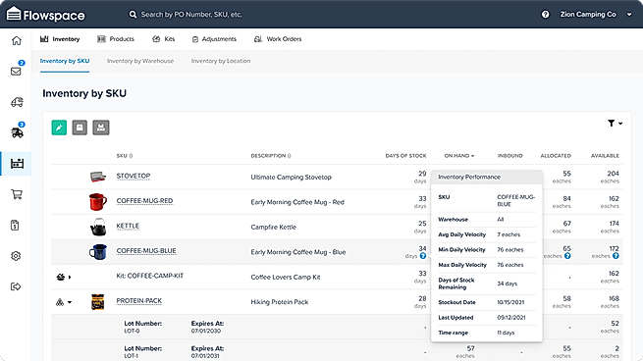Switch to Inventory by Location subtab
Viewport: 643px width, 361px height.
coord(221,61)
